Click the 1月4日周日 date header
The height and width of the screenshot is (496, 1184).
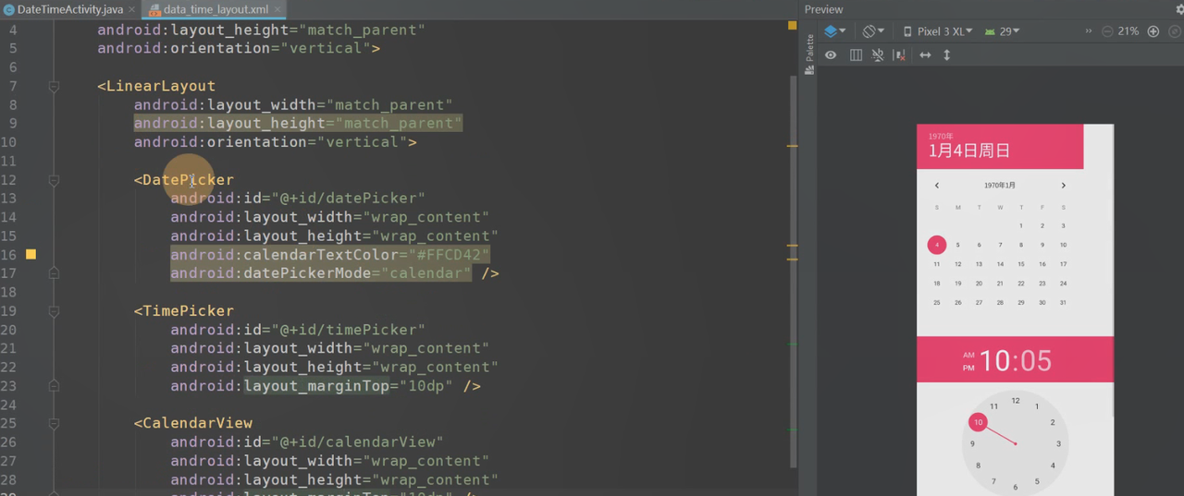click(x=969, y=151)
